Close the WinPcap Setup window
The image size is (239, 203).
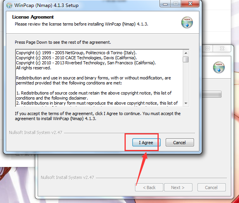190,4
